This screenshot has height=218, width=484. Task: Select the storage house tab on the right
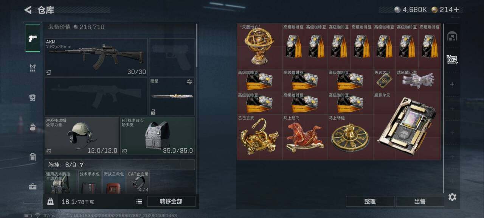pos(452,36)
